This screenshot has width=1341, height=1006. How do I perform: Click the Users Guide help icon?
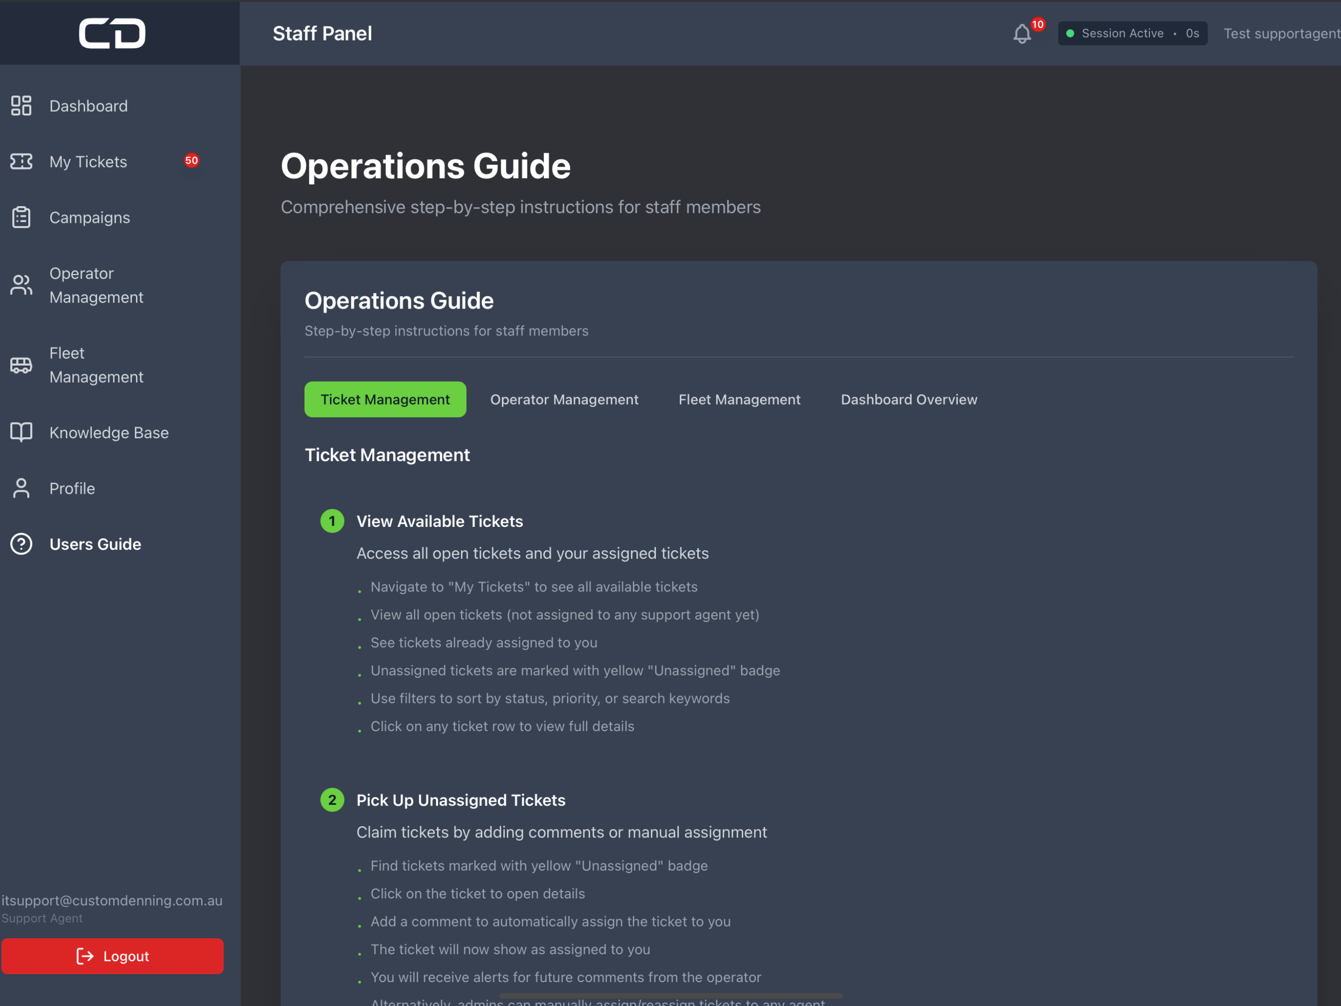click(x=21, y=544)
